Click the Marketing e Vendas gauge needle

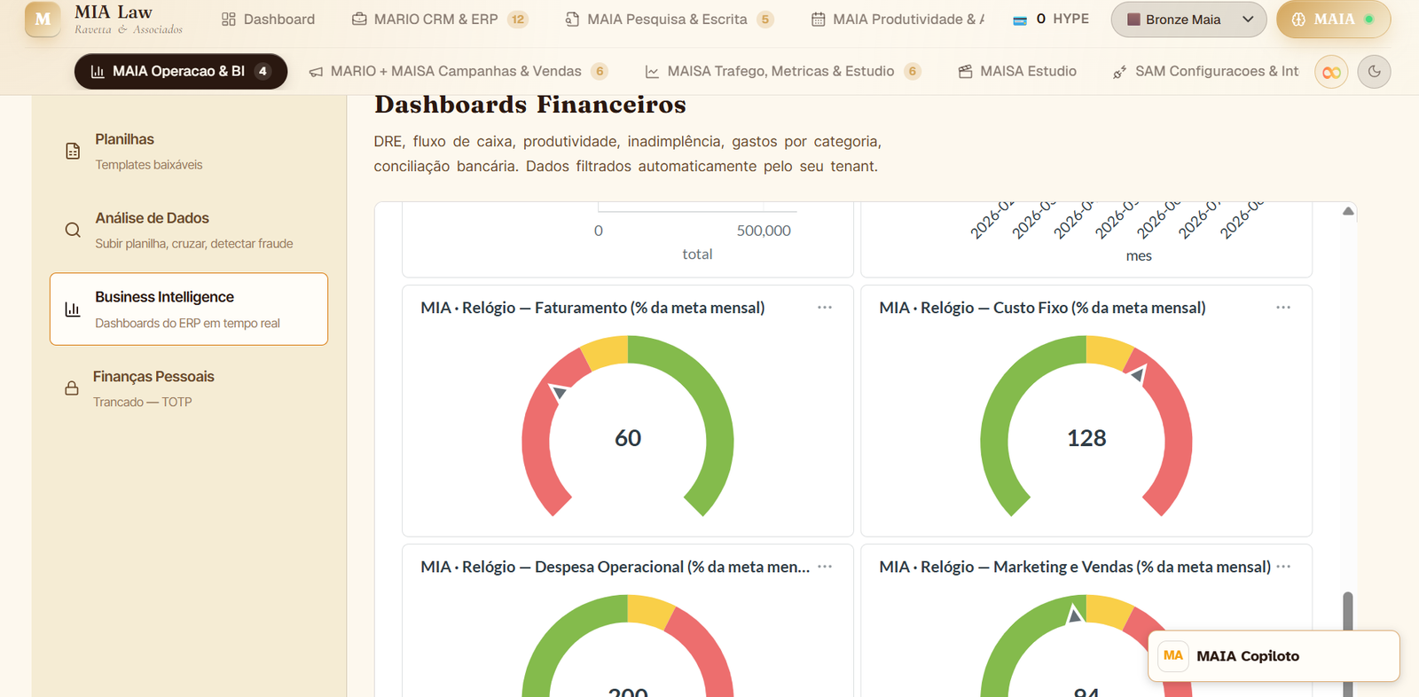point(1074,613)
